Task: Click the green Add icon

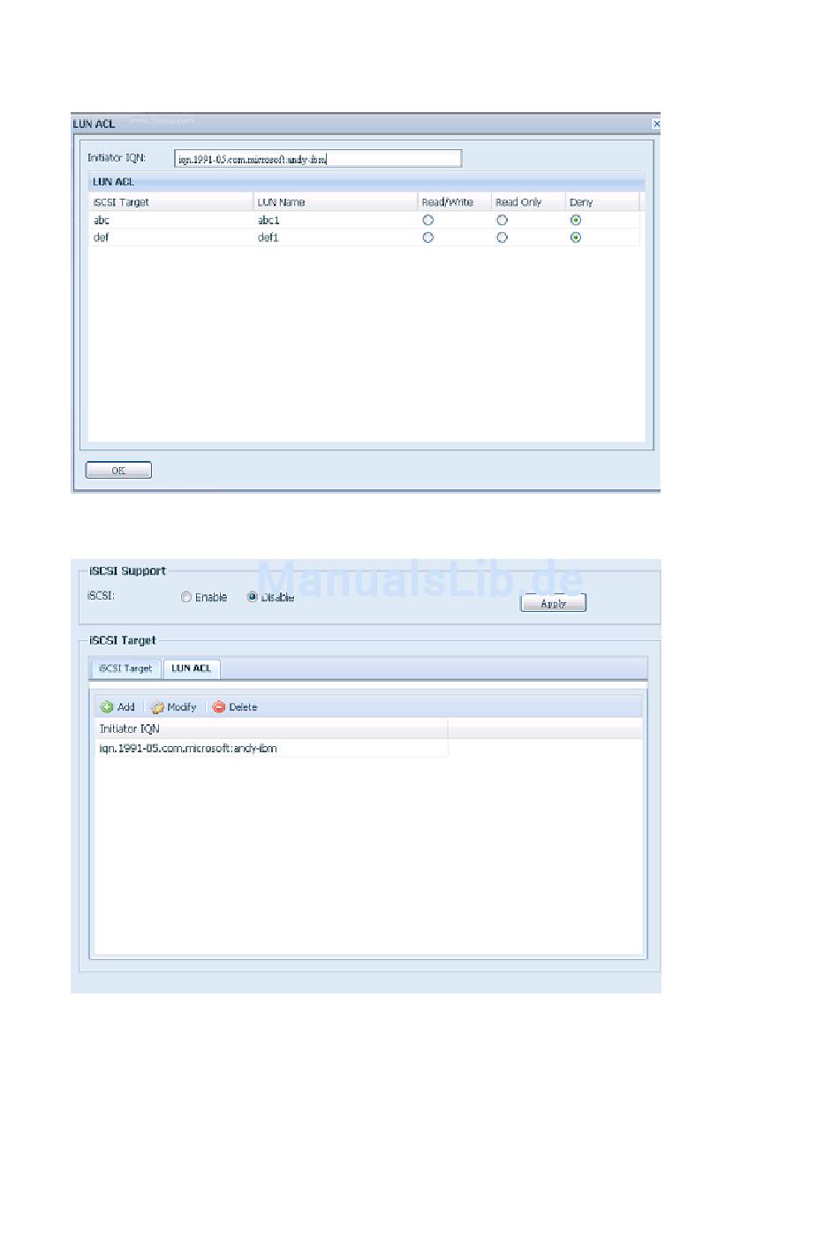Action: 107,707
